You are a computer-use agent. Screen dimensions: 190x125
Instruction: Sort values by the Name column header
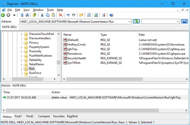click(81, 35)
